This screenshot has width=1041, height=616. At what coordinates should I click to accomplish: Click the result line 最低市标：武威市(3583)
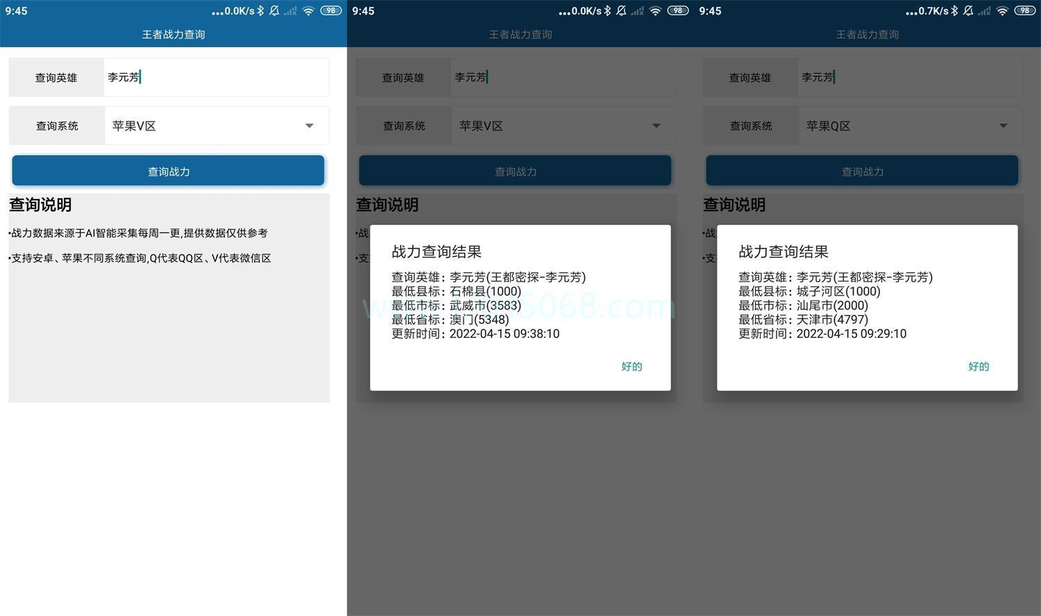pyautogui.click(x=456, y=305)
